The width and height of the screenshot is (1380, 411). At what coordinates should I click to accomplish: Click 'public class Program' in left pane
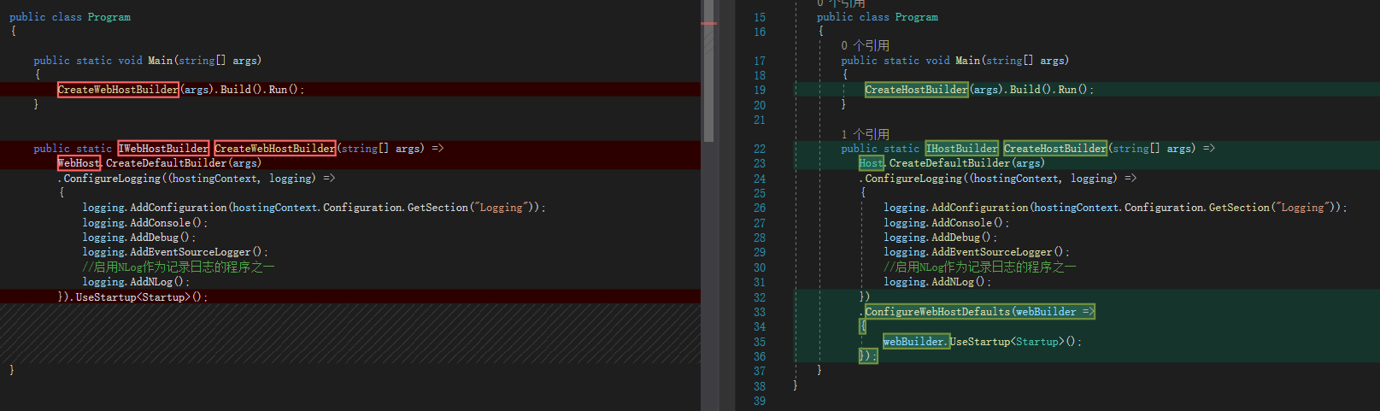70,17
